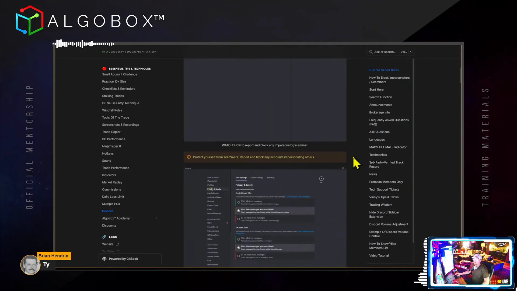Select Explicit image filter 'Do not filter' option
Image resolution: width=517 pixels, height=291 pixels.
tap(275, 219)
